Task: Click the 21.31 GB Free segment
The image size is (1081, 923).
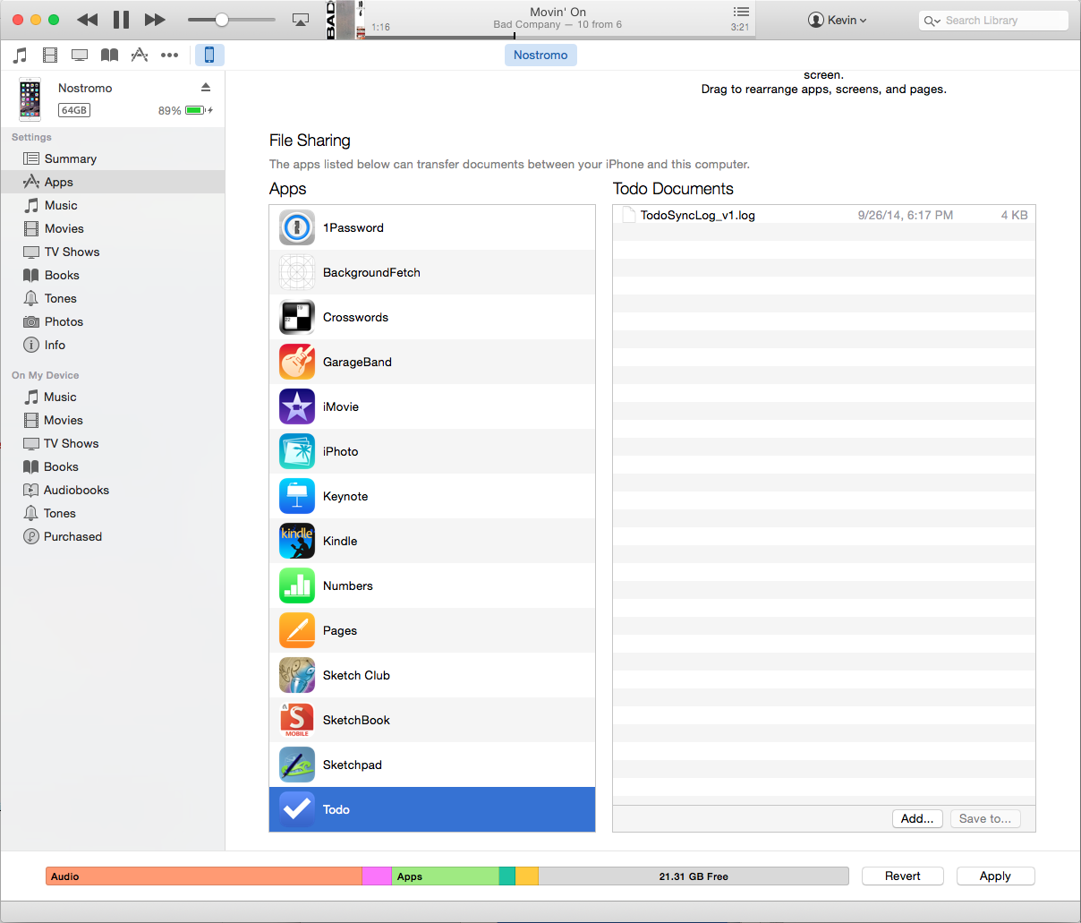Action: [x=694, y=876]
